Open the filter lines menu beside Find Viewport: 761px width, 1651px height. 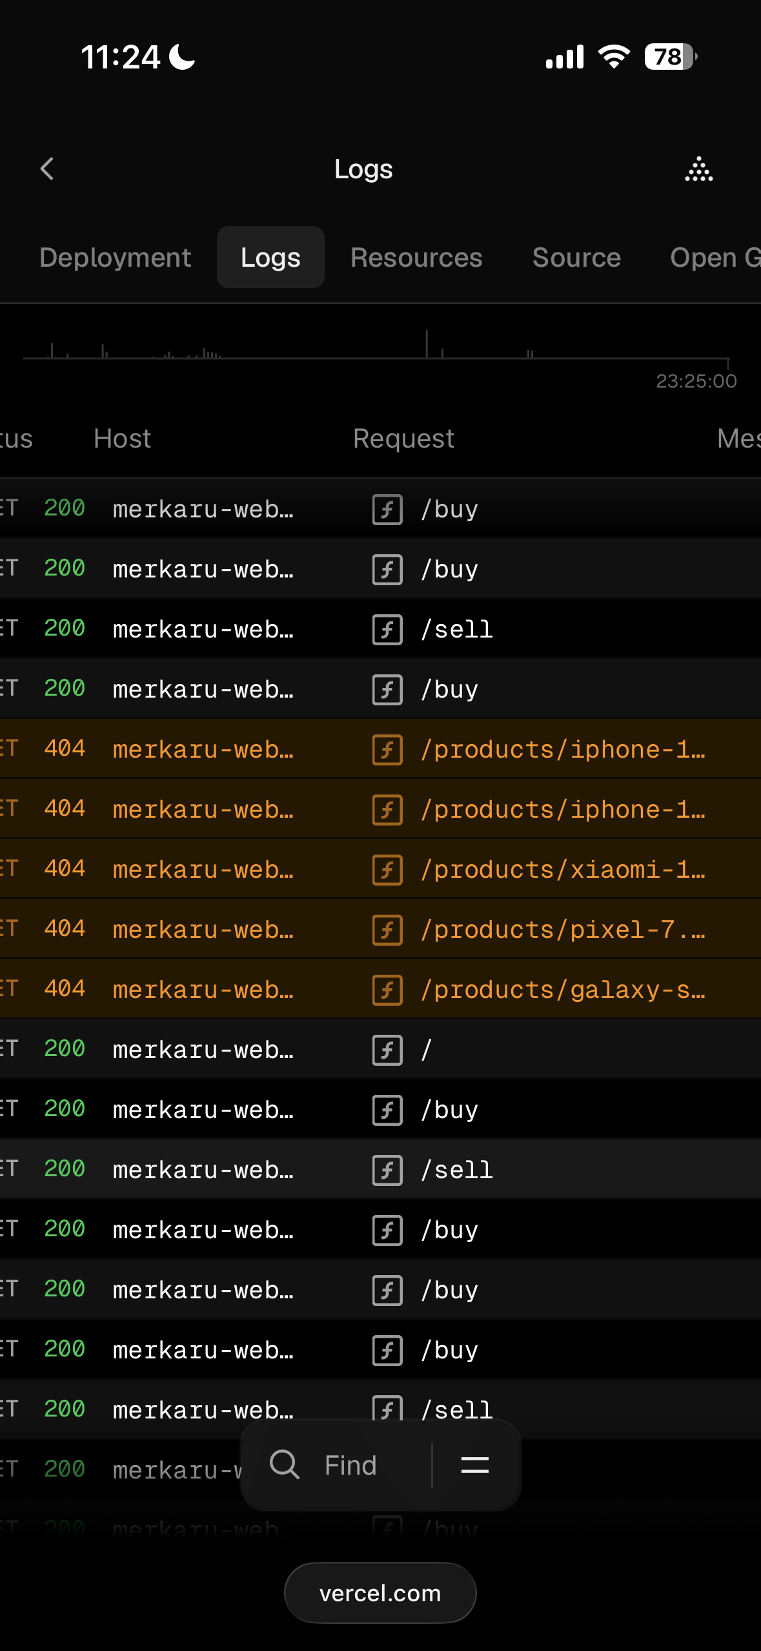point(475,1464)
